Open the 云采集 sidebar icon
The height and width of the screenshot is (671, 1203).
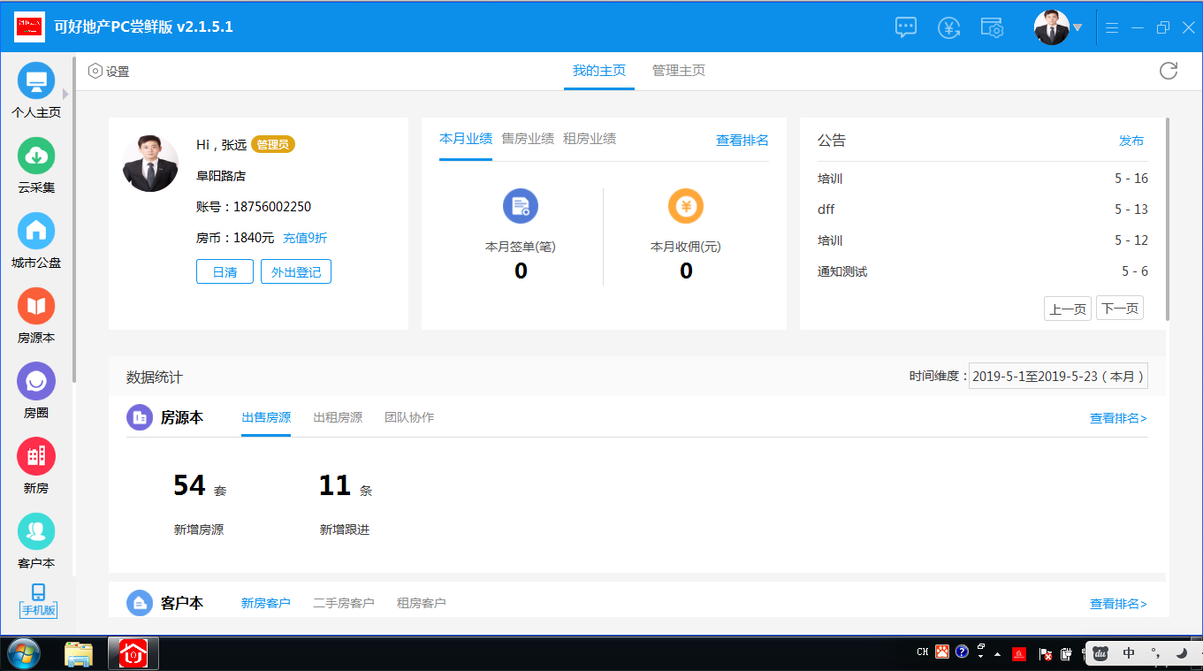click(x=36, y=156)
